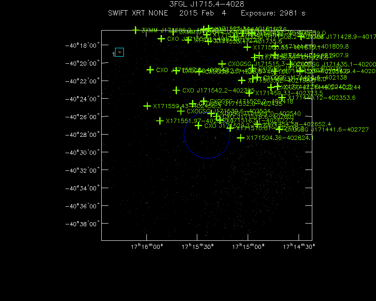Click the cross marker for CXOGSG J171515.3
The image size is (376, 301).
coord(222,64)
